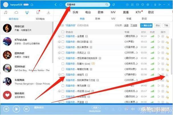Check the box for 策马奔腾
The image size is (173, 115).
tap(63, 86)
